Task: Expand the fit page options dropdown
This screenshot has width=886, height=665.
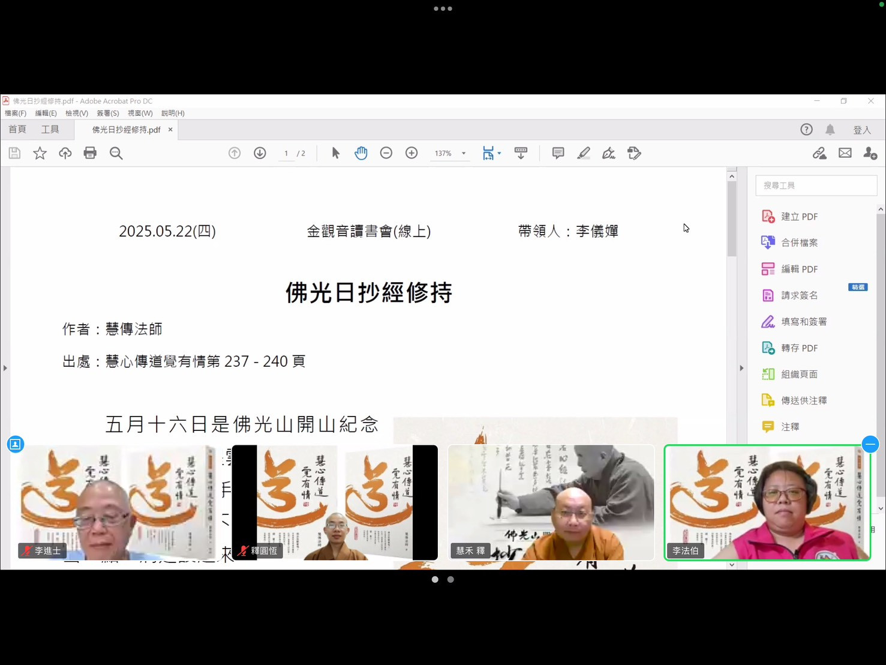Action: tap(499, 154)
